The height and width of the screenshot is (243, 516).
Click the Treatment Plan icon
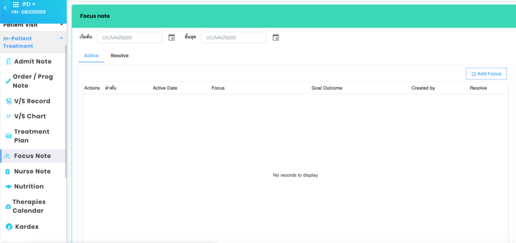click(x=8, y=136)
